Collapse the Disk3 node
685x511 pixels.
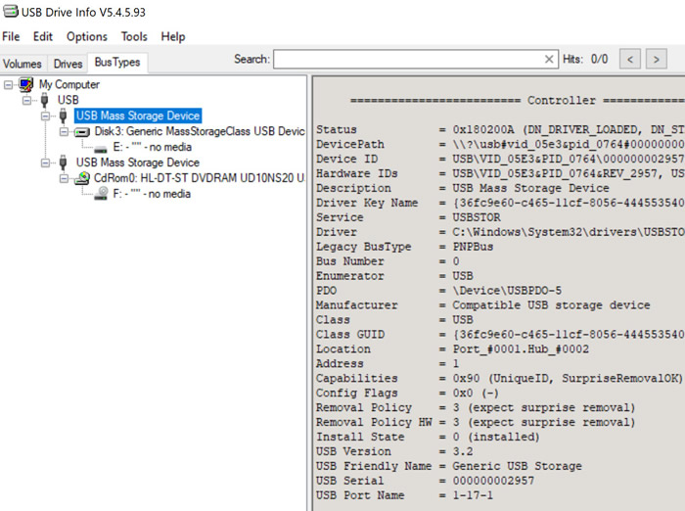click(65, 131)
